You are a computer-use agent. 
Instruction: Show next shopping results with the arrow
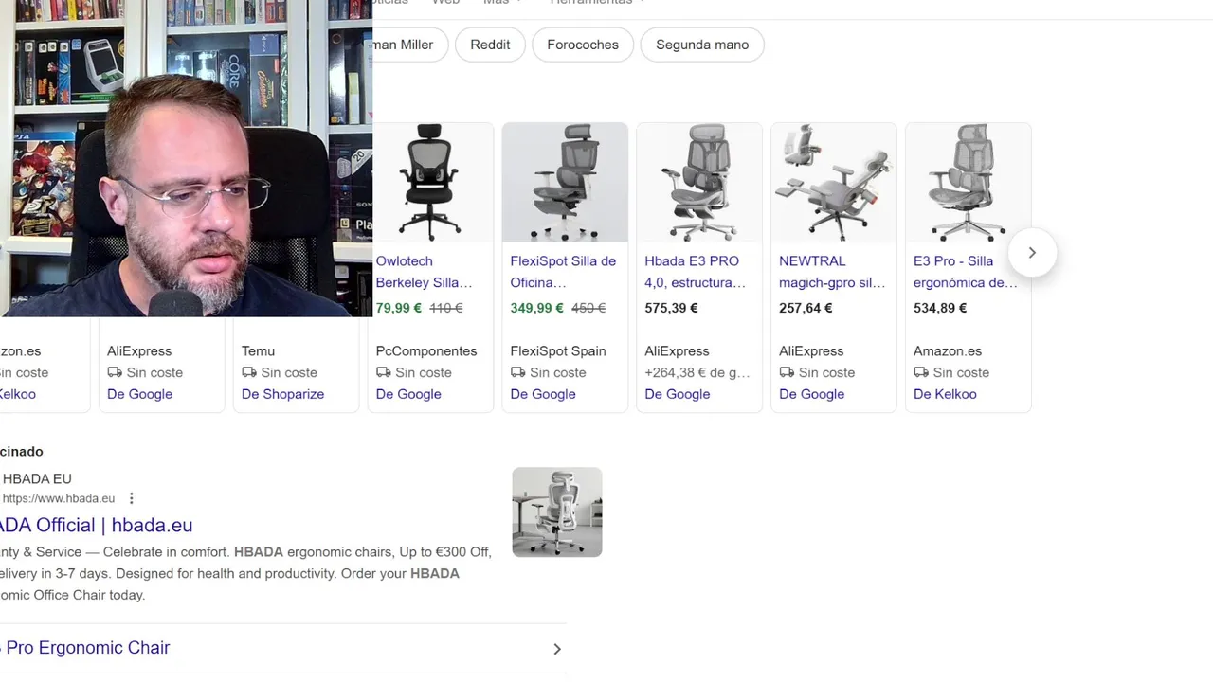tap(1032, 253)
